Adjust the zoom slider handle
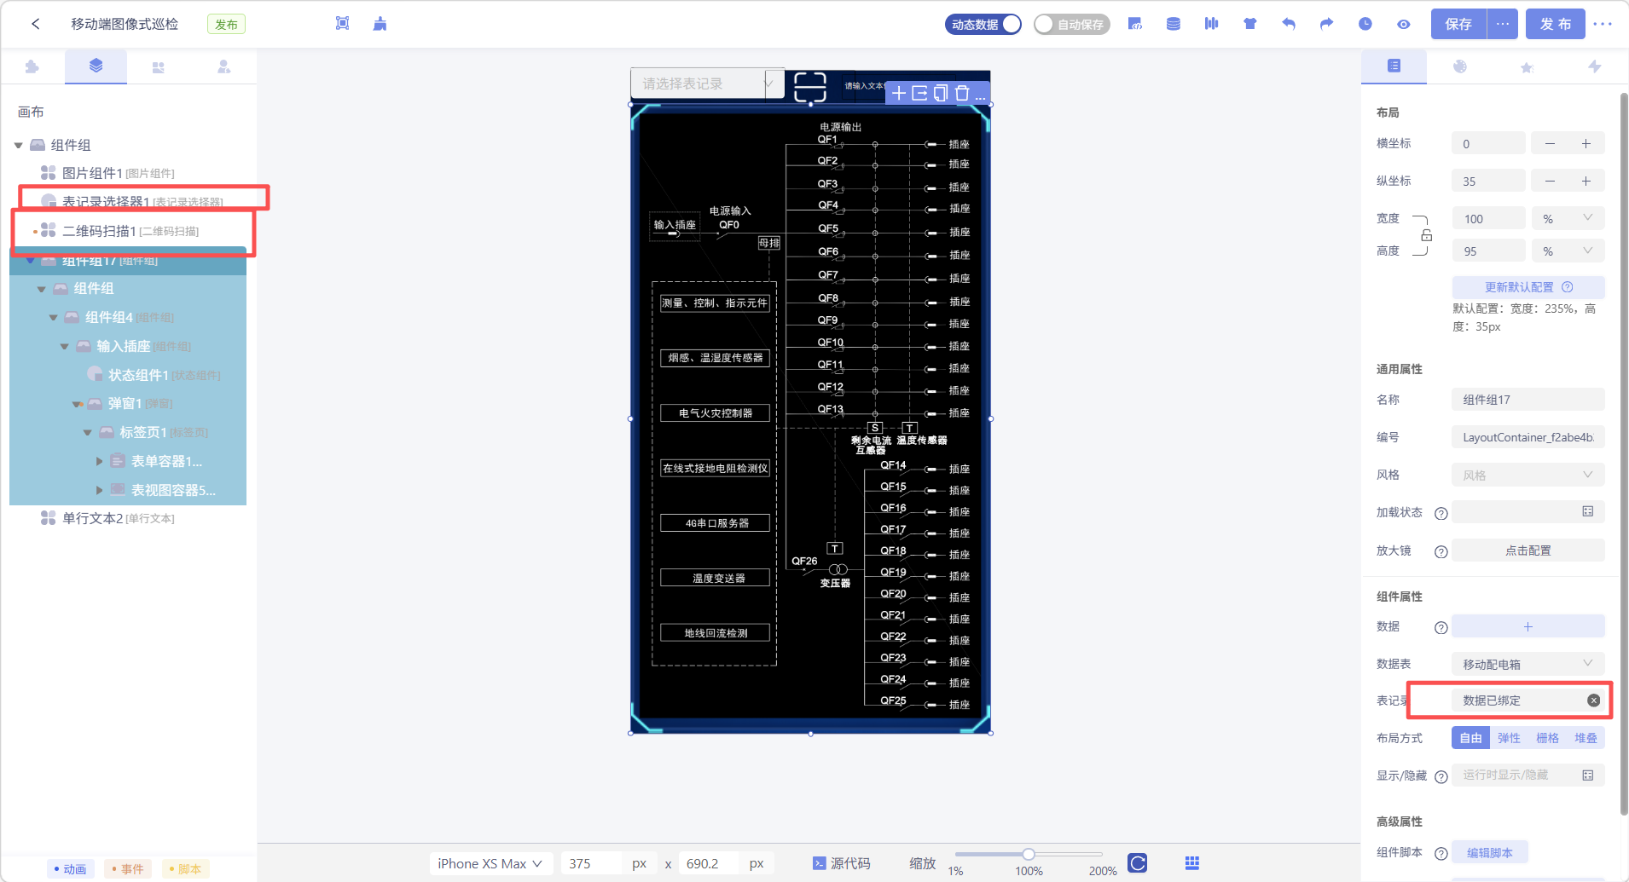 coord(1029,854)
